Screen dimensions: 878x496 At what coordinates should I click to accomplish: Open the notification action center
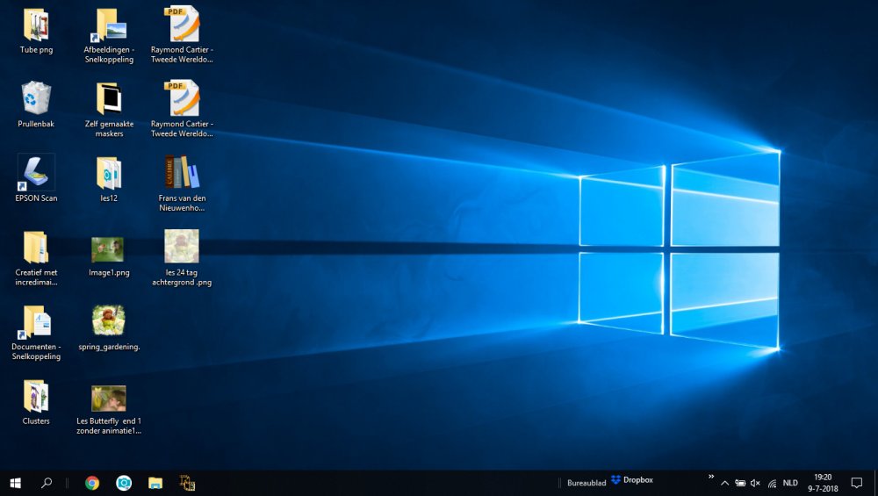click(857, 483)
